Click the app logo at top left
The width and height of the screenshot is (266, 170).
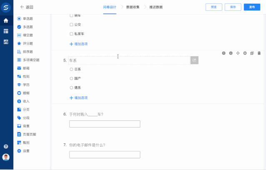pos(6,7)
